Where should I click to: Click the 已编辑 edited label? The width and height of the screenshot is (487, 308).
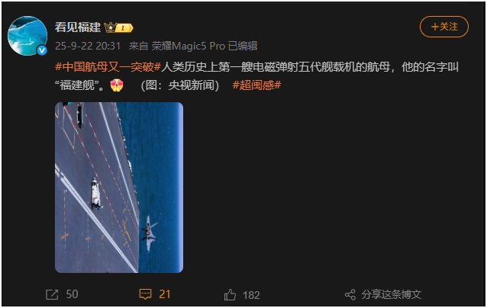pyautogui.click(x=243, y=46)
